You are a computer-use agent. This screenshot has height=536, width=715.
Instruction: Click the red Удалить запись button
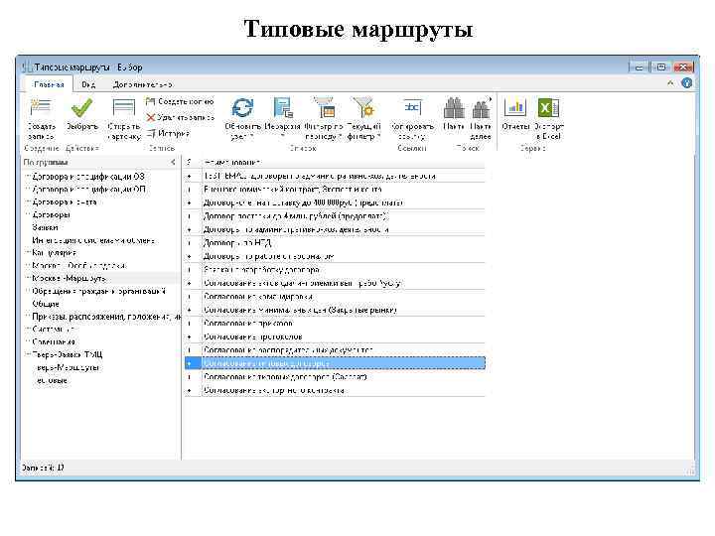pos(180,117)
